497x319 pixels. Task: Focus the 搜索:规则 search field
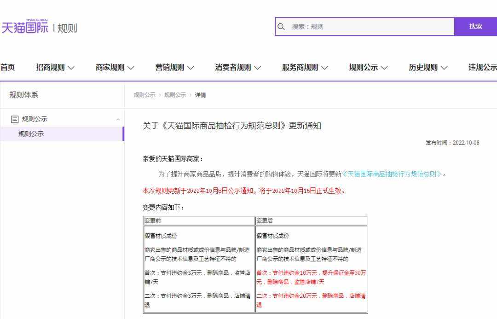(x=365, y=27)
